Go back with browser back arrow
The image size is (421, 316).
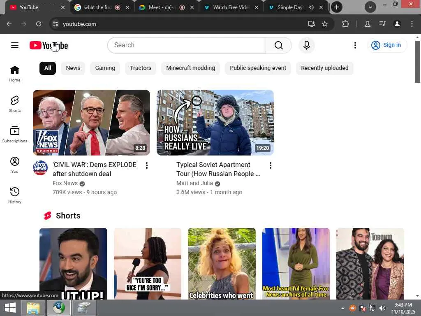pyautogui.click(x=9, y=24)
